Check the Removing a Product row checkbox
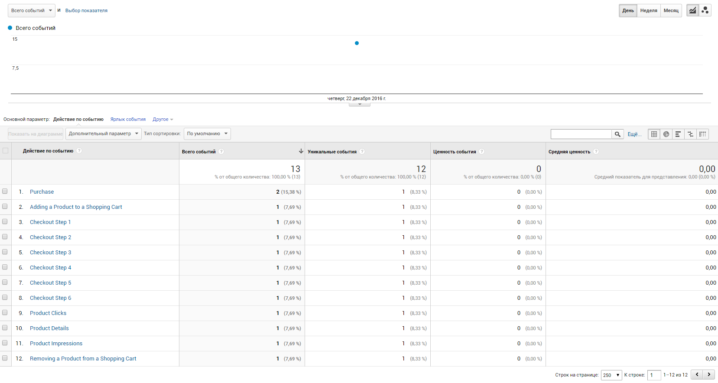Viewport: 718px width, 383px height. pyautogui.click(x=5, y=358)
